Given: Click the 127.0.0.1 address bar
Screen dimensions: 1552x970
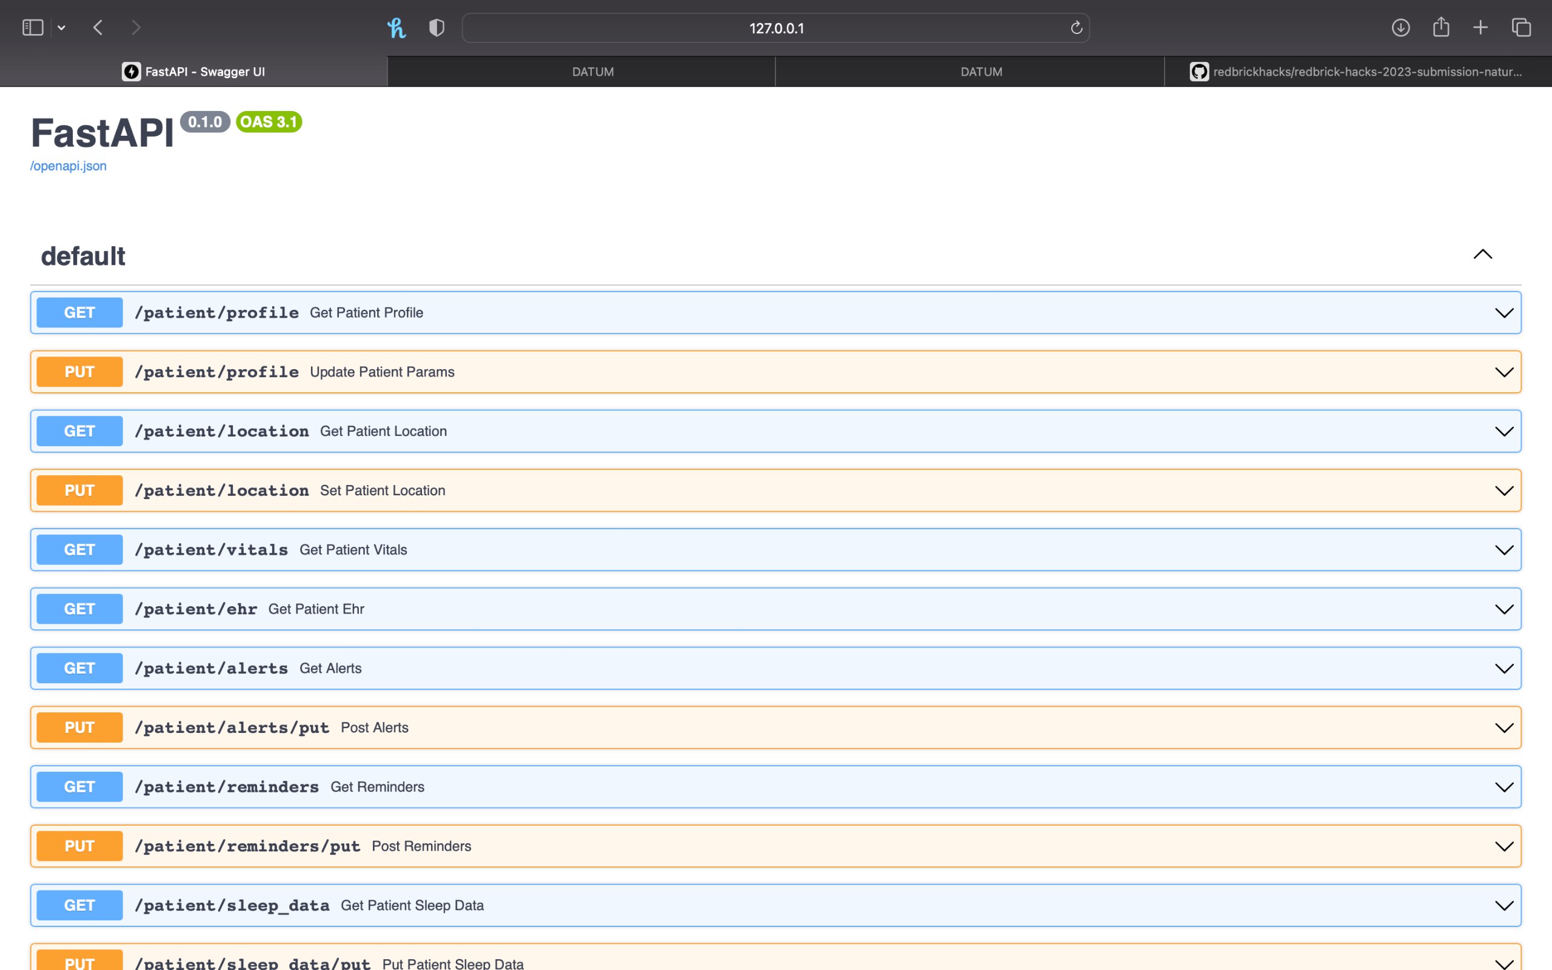Looking at the screenshot, I should pos(775,28).
